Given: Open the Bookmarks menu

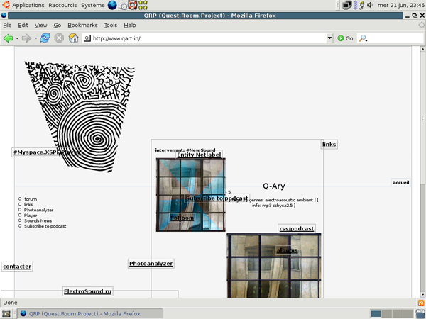Looking at the screenshot, I should point(82,25).
